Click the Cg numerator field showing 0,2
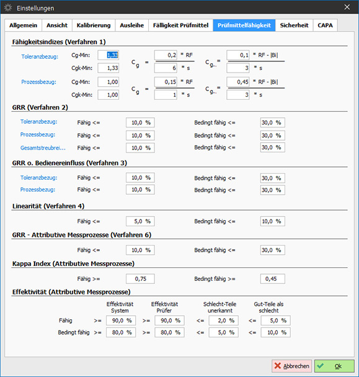Viewport: 359px width, 377px height. point(166,55)
